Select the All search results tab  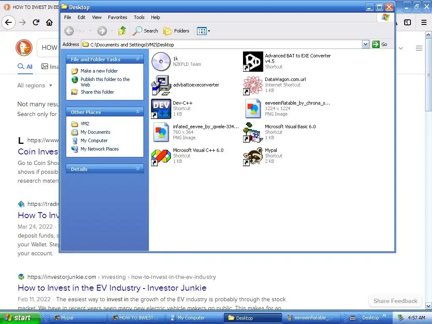(25, 67)
